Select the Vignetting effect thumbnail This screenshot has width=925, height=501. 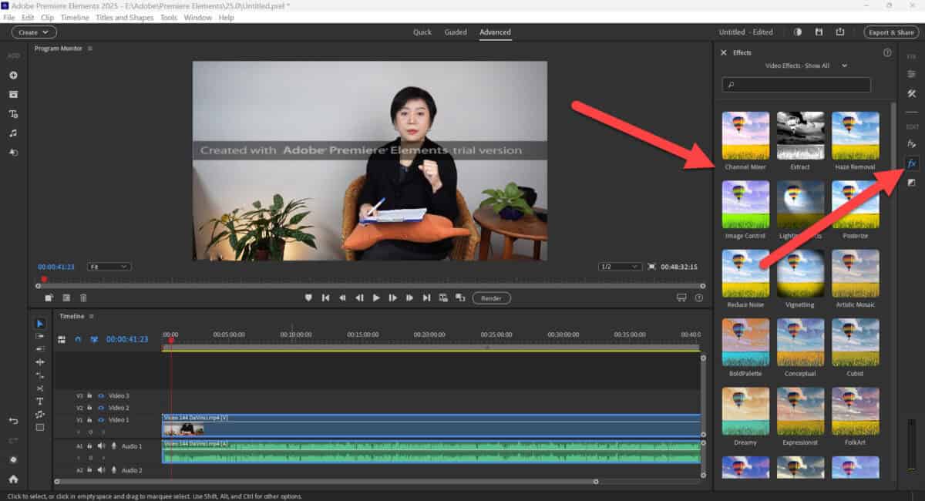pyautogui.click(x=800, y=274)
